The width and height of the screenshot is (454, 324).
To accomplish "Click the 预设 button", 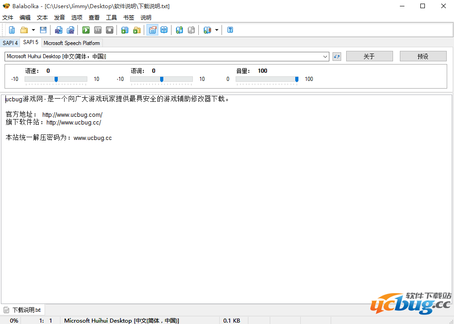I will click(x=423, y=56).
